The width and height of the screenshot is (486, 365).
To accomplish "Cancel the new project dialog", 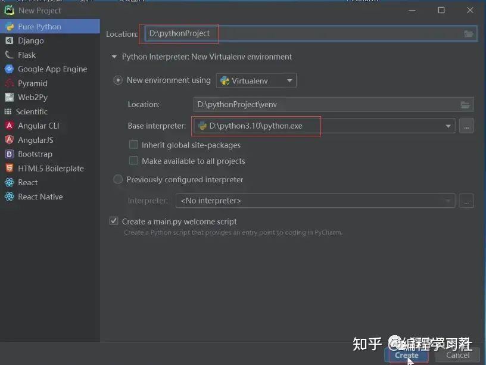I will tap(457, 354).
